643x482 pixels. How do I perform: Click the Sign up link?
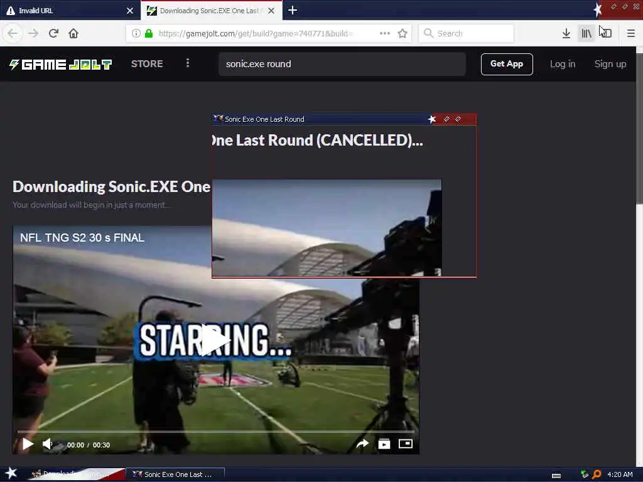(610, 64)
